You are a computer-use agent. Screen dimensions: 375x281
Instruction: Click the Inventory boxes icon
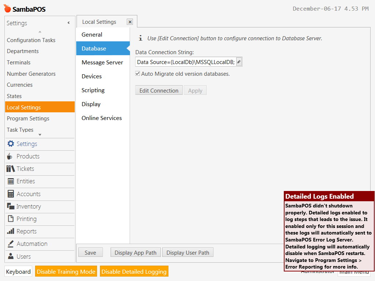tap(11, 206)
